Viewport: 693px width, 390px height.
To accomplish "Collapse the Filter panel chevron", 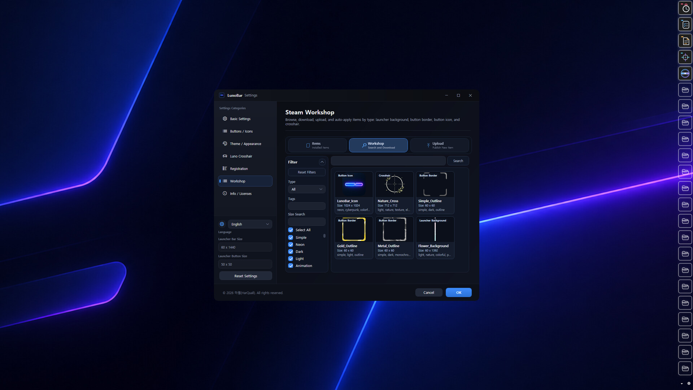I will tap(322, 162).
